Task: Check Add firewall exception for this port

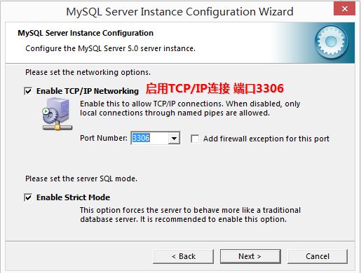Action: click(x=195, y=139)
